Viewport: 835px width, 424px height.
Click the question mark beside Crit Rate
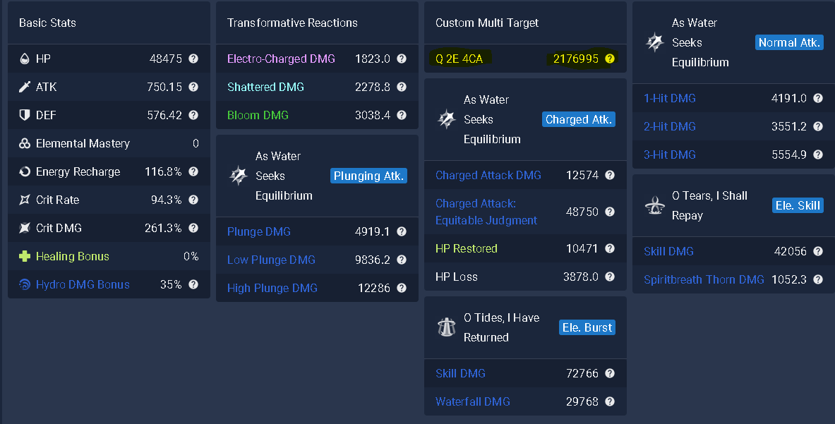(193, 200)
